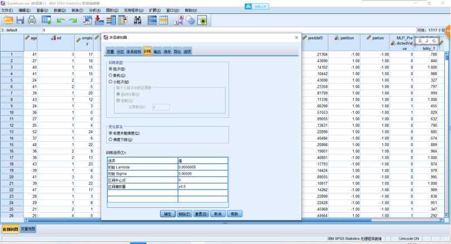Click the 数据视图 tab at the bottom
This screenshot has height=244, width=451.
coord(11,229)
